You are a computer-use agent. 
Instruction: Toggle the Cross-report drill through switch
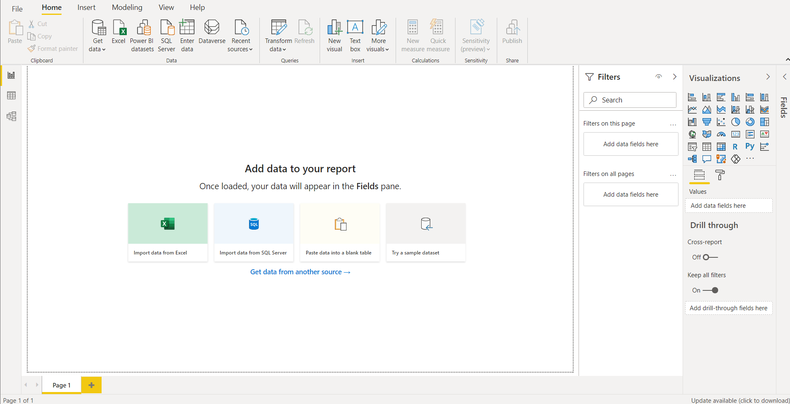tap(710, 257)
